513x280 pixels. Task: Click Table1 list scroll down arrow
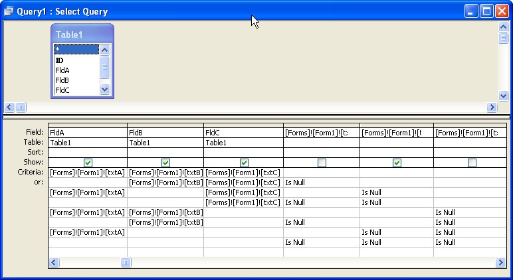click(x=105, y=89)
